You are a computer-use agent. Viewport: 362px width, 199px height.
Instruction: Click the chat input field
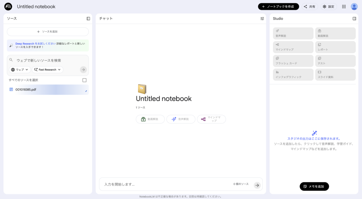coord(166,184)
